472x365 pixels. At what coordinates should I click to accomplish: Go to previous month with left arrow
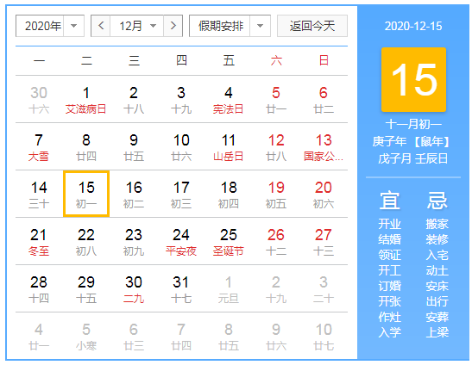[x=101, y=26]
